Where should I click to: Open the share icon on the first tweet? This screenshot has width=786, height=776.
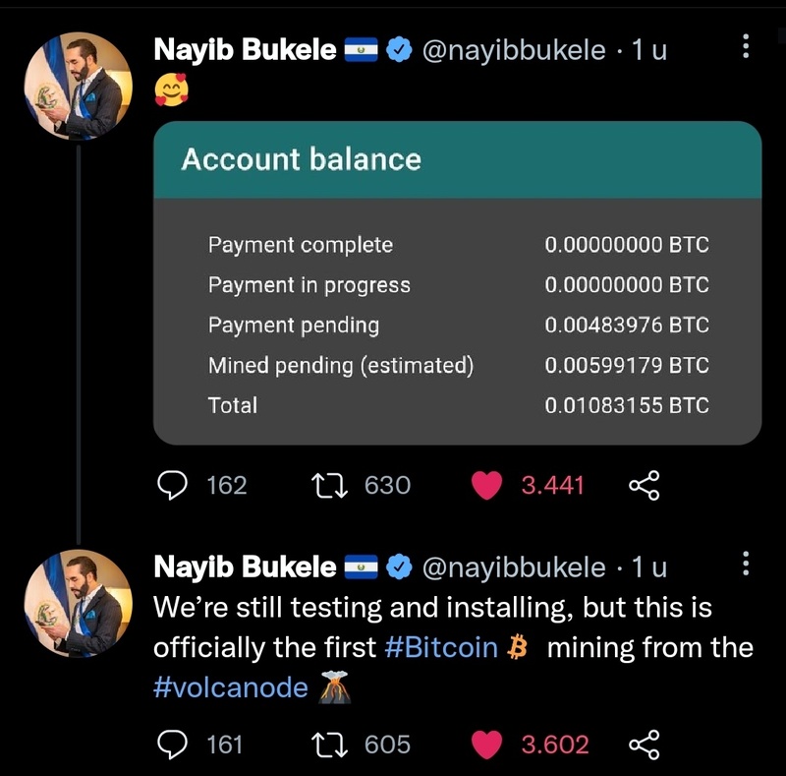[x=646, y=485]
